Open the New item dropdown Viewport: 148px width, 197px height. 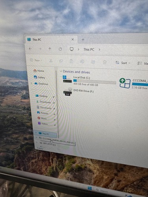pyautogui.click(x=36, y=60)
